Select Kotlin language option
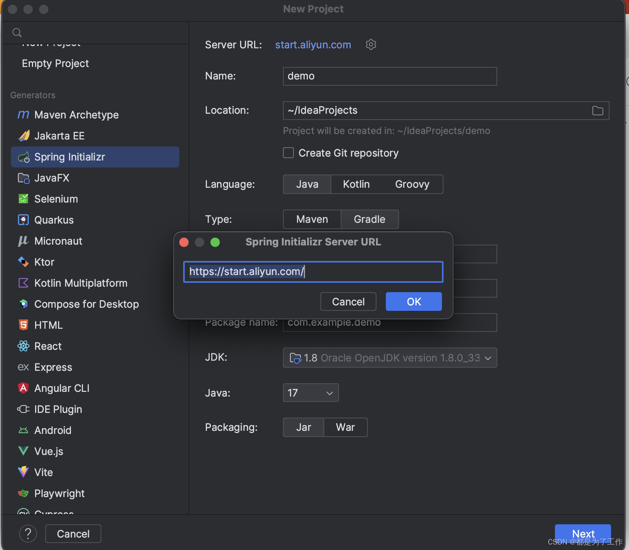The width and height of the screenshot is (629, 550). coord(356,184)
